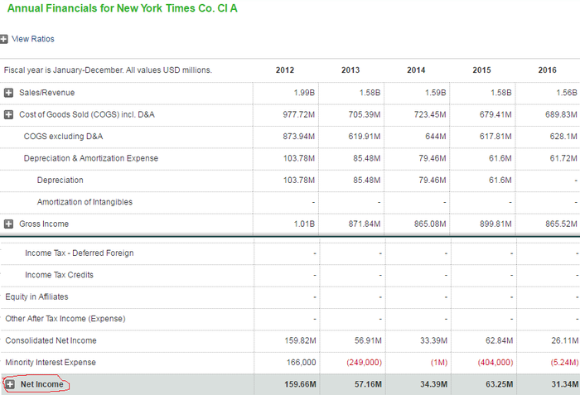Click the Annual Financials page heading
Image resolution: width=580 pixels, height=395 pixels.
click(122, 7)
